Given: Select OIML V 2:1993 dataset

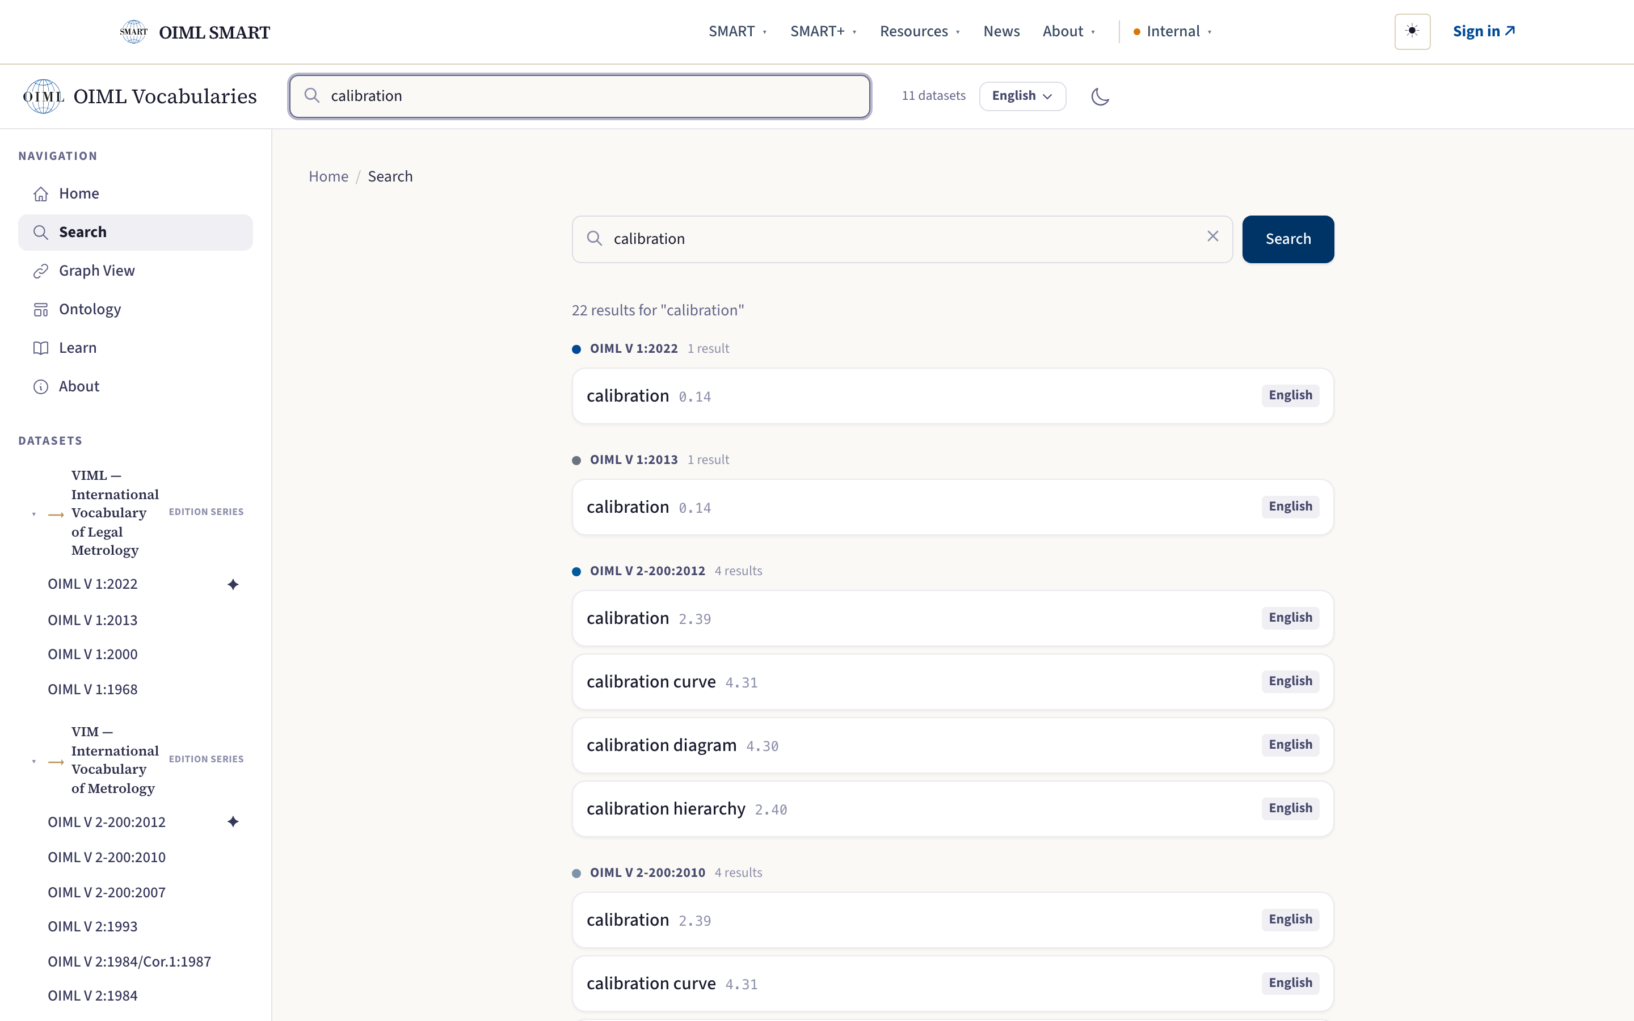Looking at the screenshot, I should click(92, 926).
